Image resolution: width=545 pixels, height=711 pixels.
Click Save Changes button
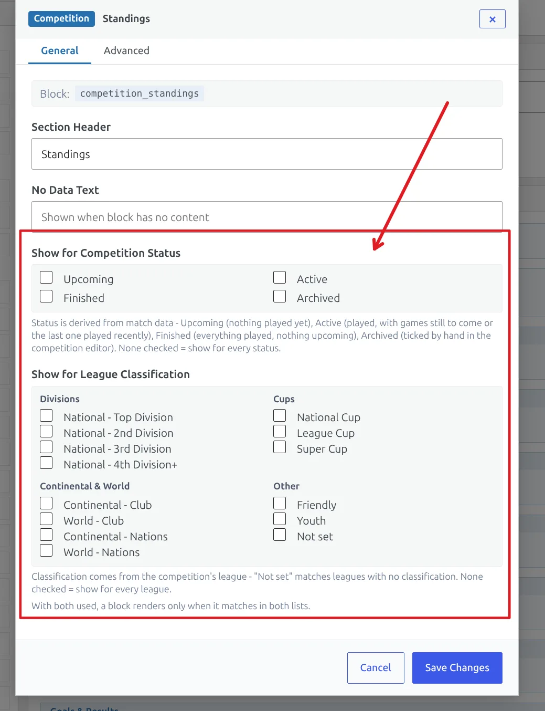click(457, 668)
